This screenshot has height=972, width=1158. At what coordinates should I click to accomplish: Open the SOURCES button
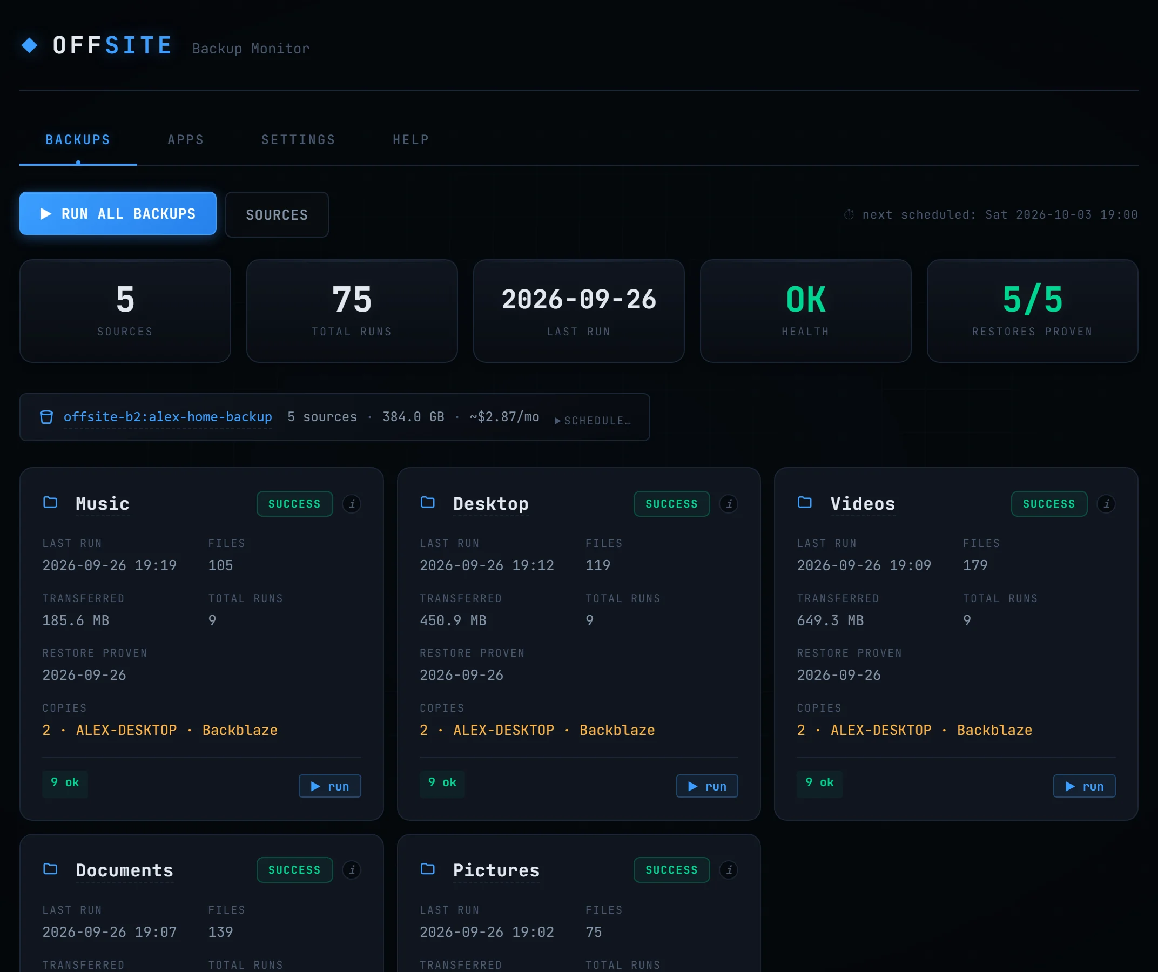coord(277,214)
